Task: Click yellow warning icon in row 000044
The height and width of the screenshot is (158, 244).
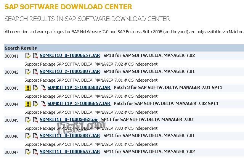Action: [x=28, y=104]
